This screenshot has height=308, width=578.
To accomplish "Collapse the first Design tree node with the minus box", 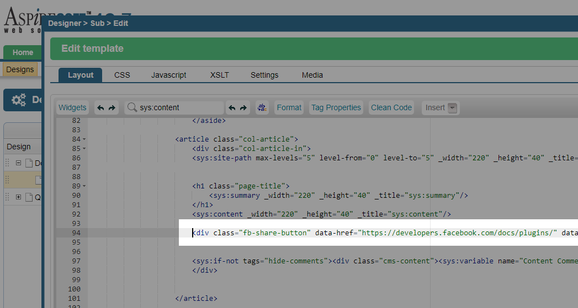I will (x=18, y=163).
